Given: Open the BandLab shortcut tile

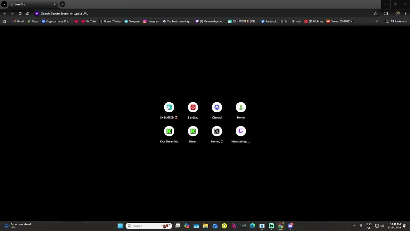Looking at the screenshot, I should 193,111.
